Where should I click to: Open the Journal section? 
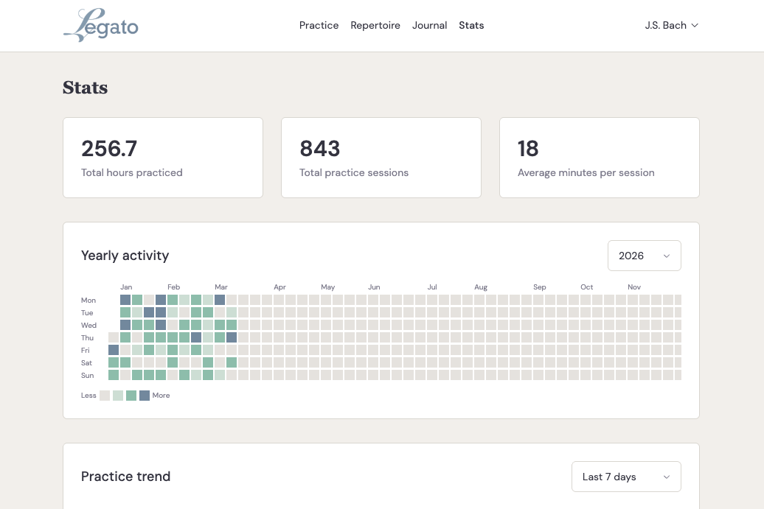[429, 25]
